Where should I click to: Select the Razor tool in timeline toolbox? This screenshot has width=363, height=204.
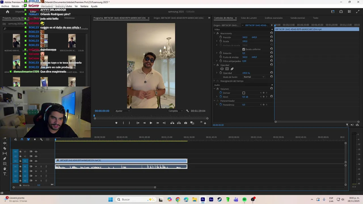(x=5, y=148)
